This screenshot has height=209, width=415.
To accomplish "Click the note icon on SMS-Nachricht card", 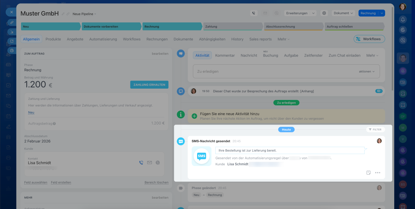I will pyautogui.click(x=368, y=173).
